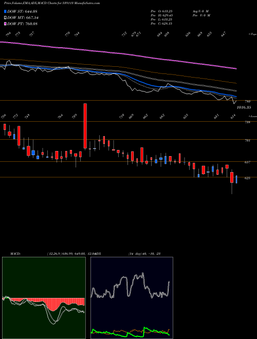Click the magenta DOW PT legend swatch
This screenshot has width=257, height=339.
(x=5, y=24)
